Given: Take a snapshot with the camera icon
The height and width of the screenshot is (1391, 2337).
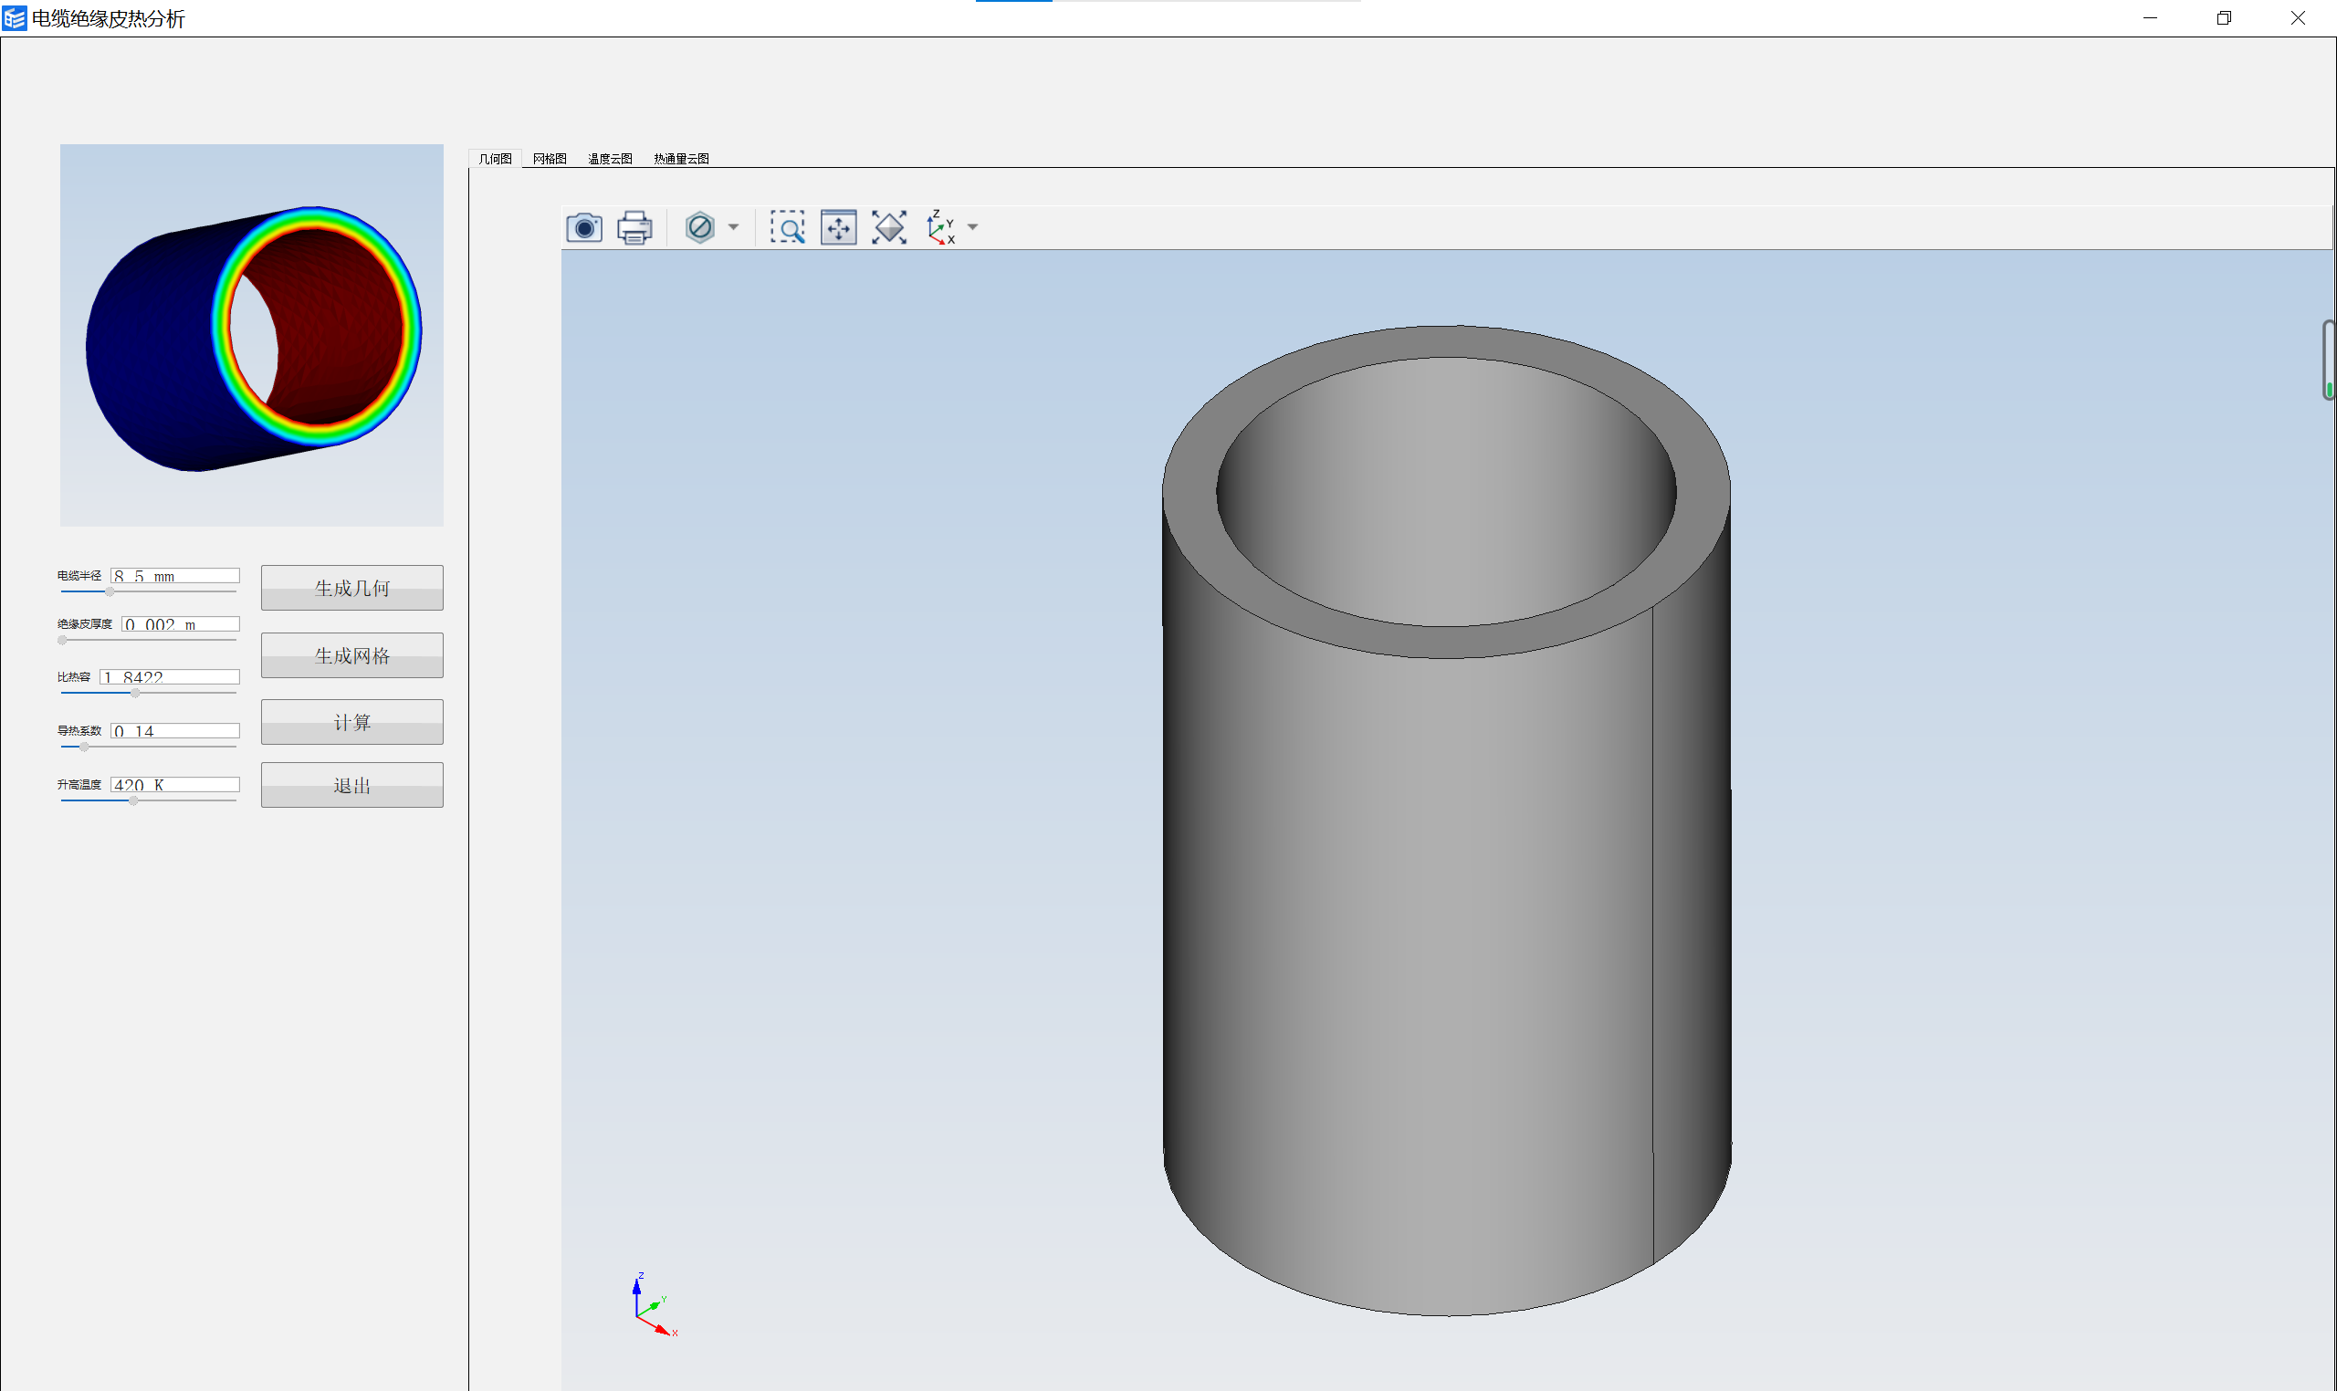Looking at the screenshot, I should click(584, 228).
